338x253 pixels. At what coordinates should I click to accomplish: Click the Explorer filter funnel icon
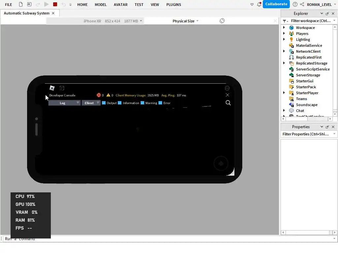pyautogui.click(x=285, y=21)
